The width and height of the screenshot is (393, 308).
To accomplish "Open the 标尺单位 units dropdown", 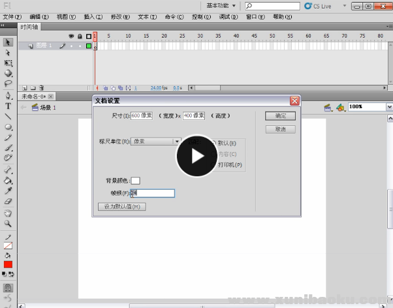I will click(156, 141).
